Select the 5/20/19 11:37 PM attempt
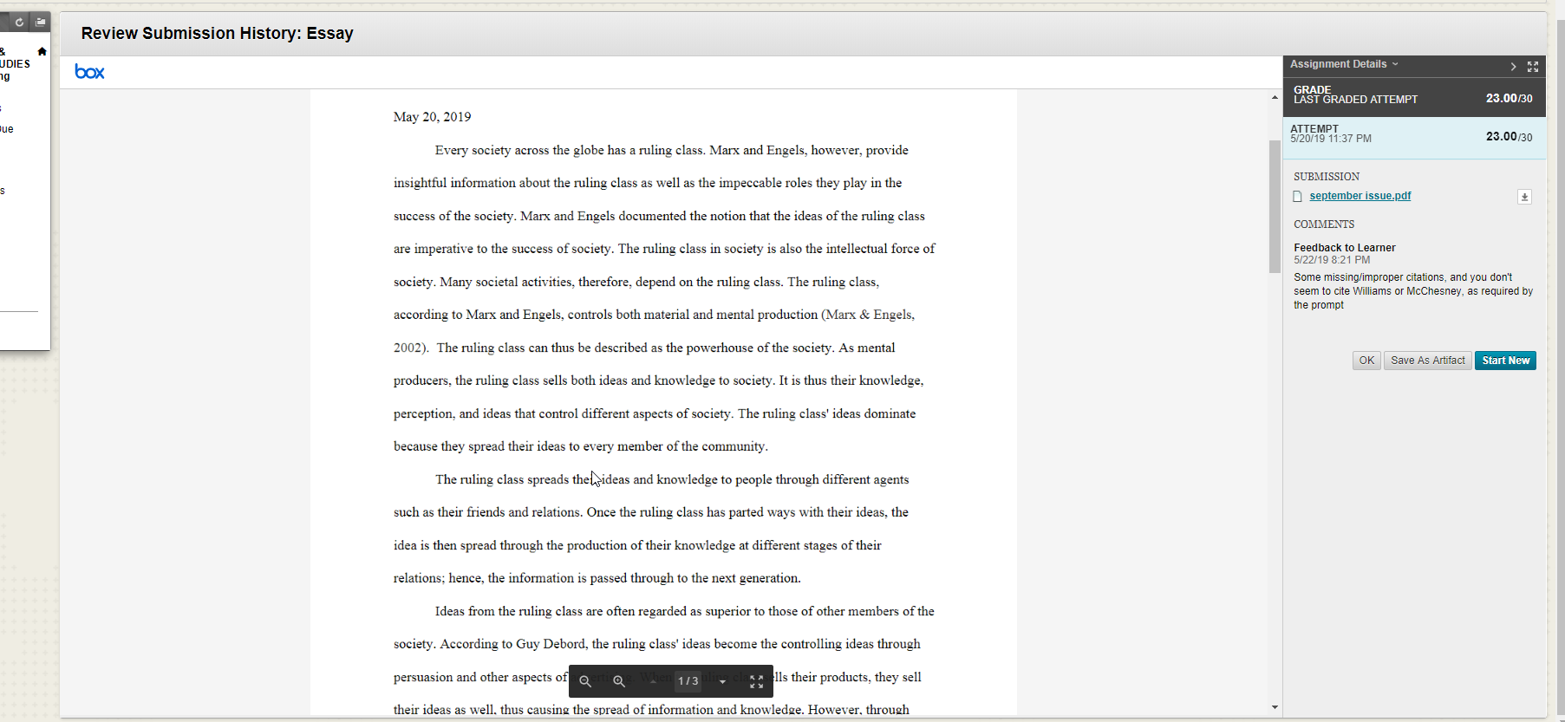This screenshot has width=1565, height=722. point(1414,137)
